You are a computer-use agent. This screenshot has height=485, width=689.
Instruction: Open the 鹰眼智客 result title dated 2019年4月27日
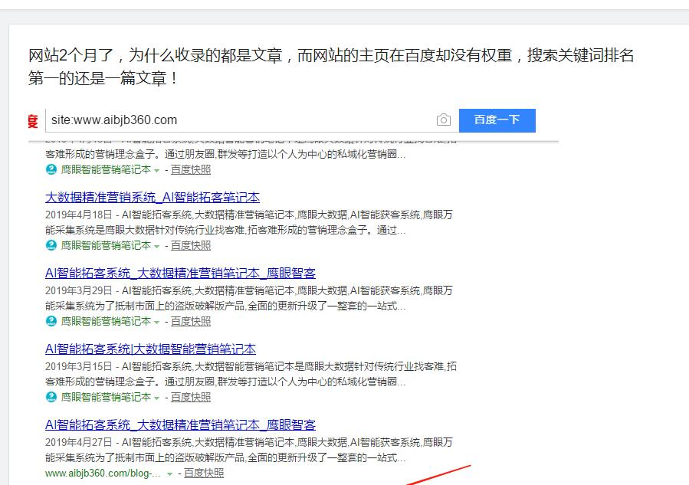click(180, 424)
